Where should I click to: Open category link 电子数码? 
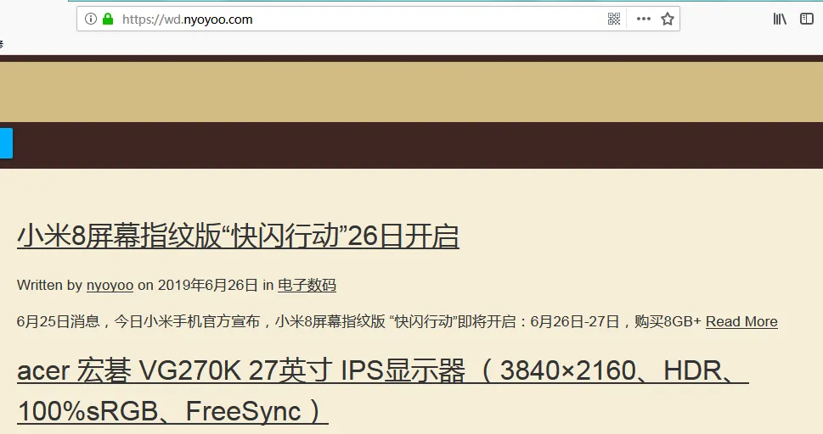pos(307,285)
